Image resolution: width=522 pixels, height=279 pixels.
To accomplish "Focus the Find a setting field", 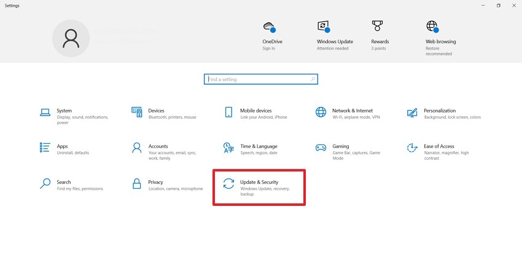I will click(x=261, y=79).
